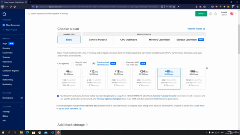Open Droplets in the sidebar
Image resolution: width=240 pixels, height=135 pixels.
(6, 48)
